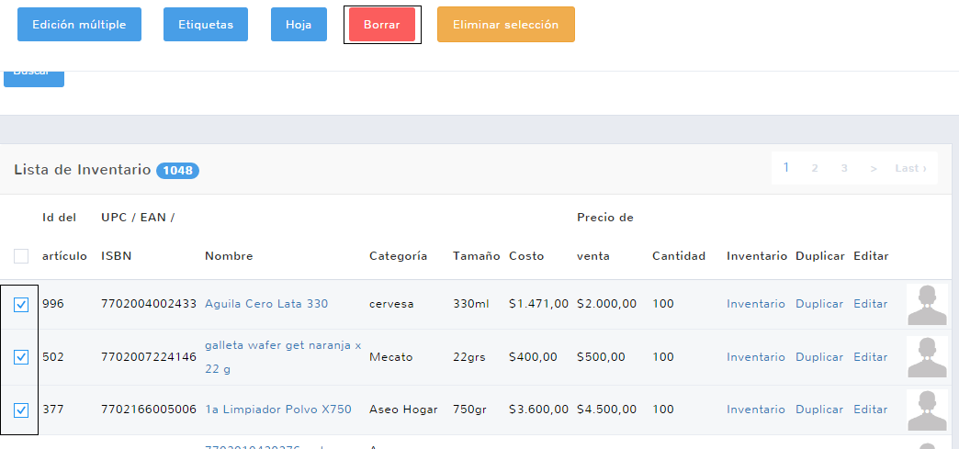Click the 1048 count badge
959x449 pixels.
pyautogui.click(x=178, y=171)
